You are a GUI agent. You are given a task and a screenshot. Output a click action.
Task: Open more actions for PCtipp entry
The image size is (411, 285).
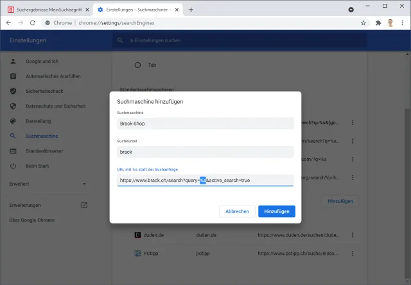(x=352, y=253)
